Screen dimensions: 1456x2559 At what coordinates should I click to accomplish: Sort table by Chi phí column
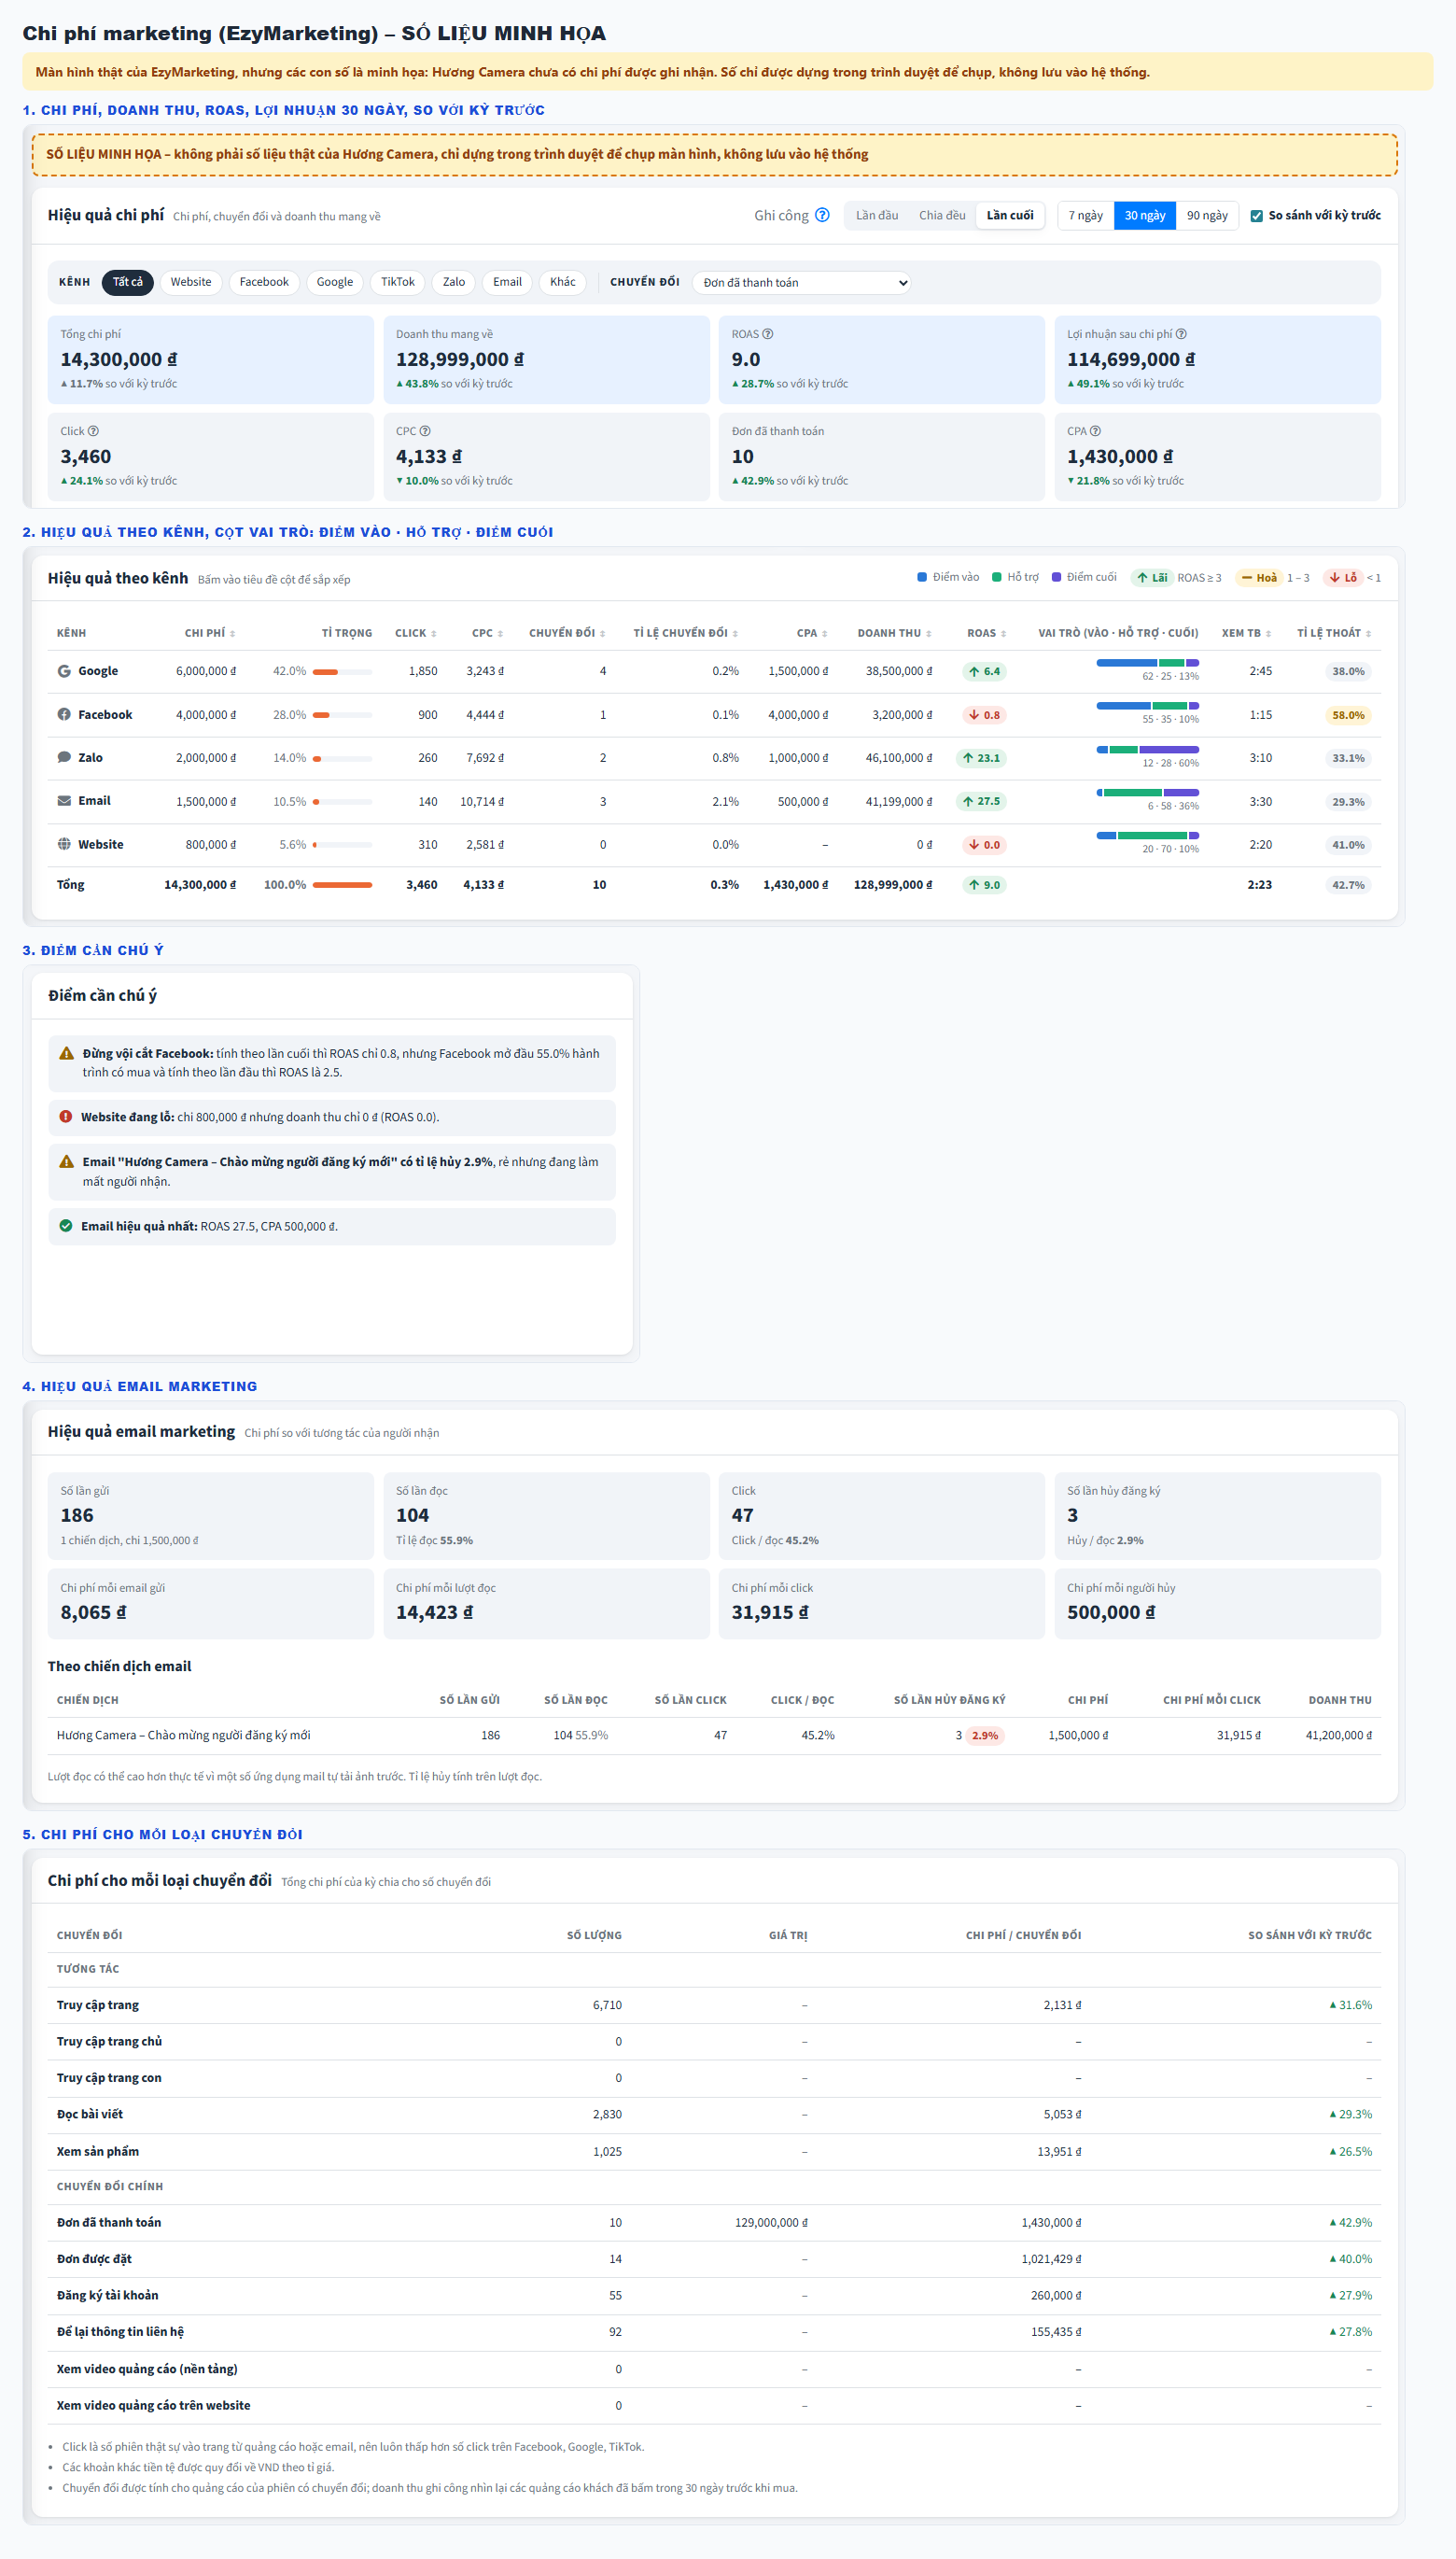[x=210, y=633]
